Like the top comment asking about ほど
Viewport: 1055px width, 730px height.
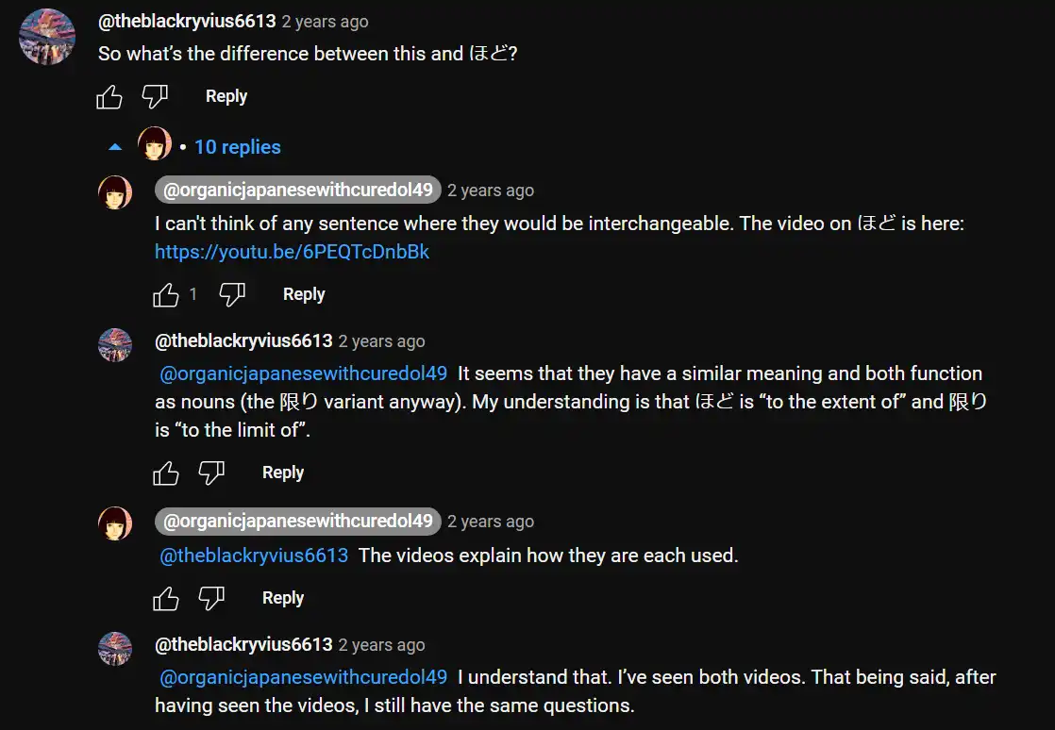point(109,96)
